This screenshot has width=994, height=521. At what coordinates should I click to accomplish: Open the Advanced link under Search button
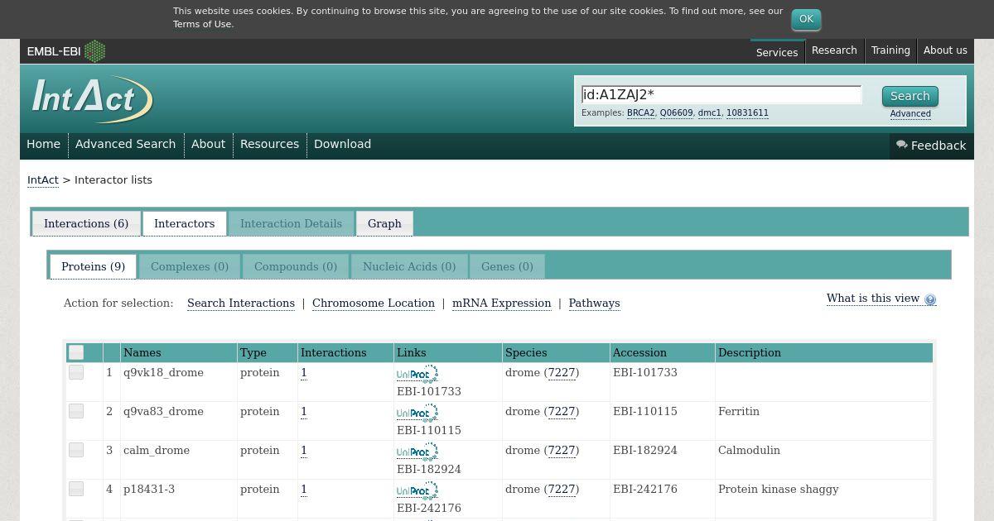(x=910, y=114)
